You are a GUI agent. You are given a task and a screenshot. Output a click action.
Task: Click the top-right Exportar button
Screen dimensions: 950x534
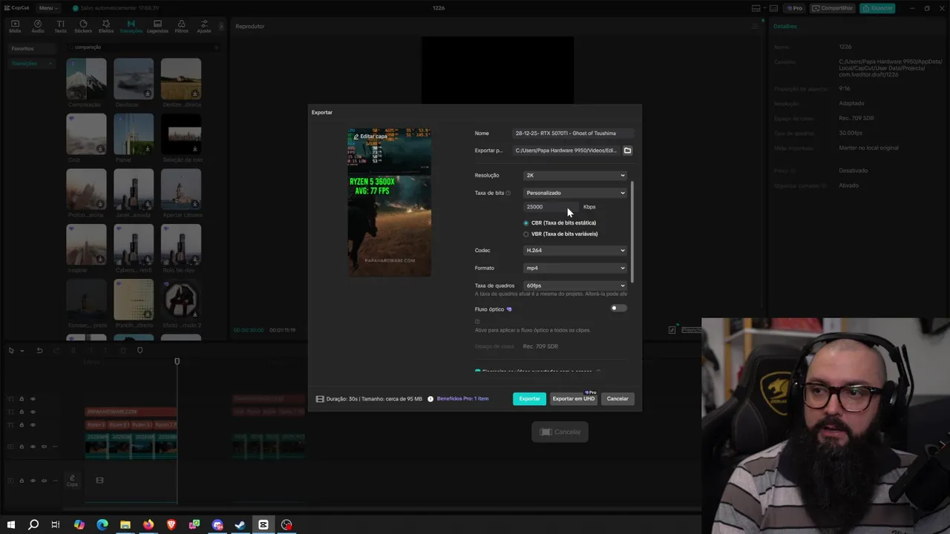[877, 8]
